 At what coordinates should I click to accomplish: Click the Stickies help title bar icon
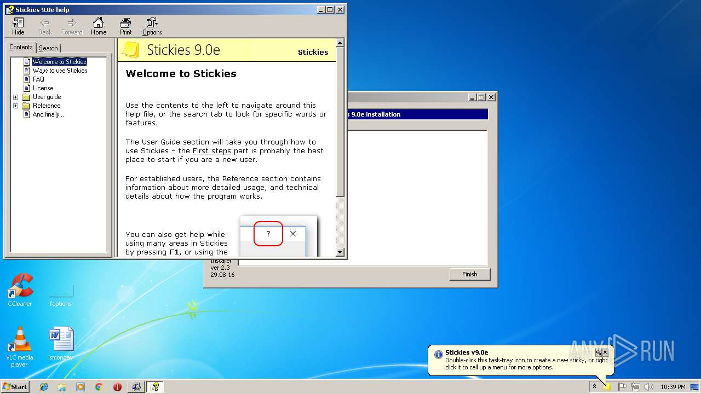pos(9,9)
